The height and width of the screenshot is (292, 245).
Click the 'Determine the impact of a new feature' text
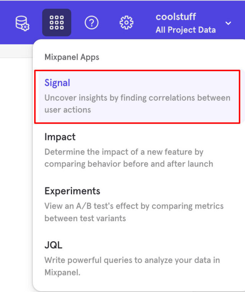pos(124,152)
